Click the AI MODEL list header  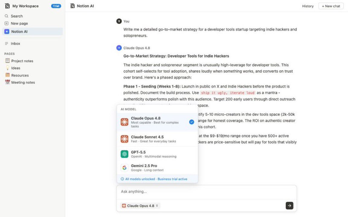[128, 109]
